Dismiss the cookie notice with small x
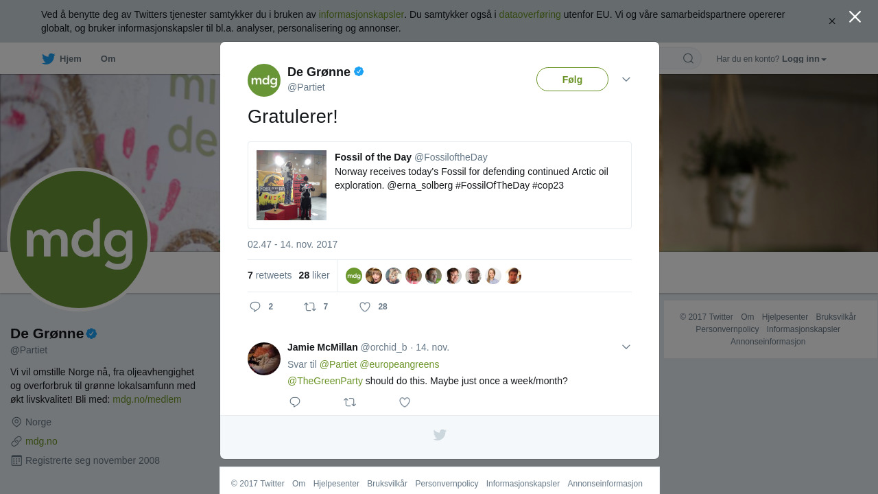Screen dimensions: 878x494 [832, 21]
